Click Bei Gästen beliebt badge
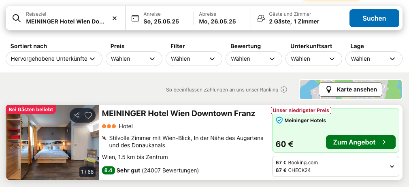This screenshot has width=409, height=187. [x=31, y=110]
